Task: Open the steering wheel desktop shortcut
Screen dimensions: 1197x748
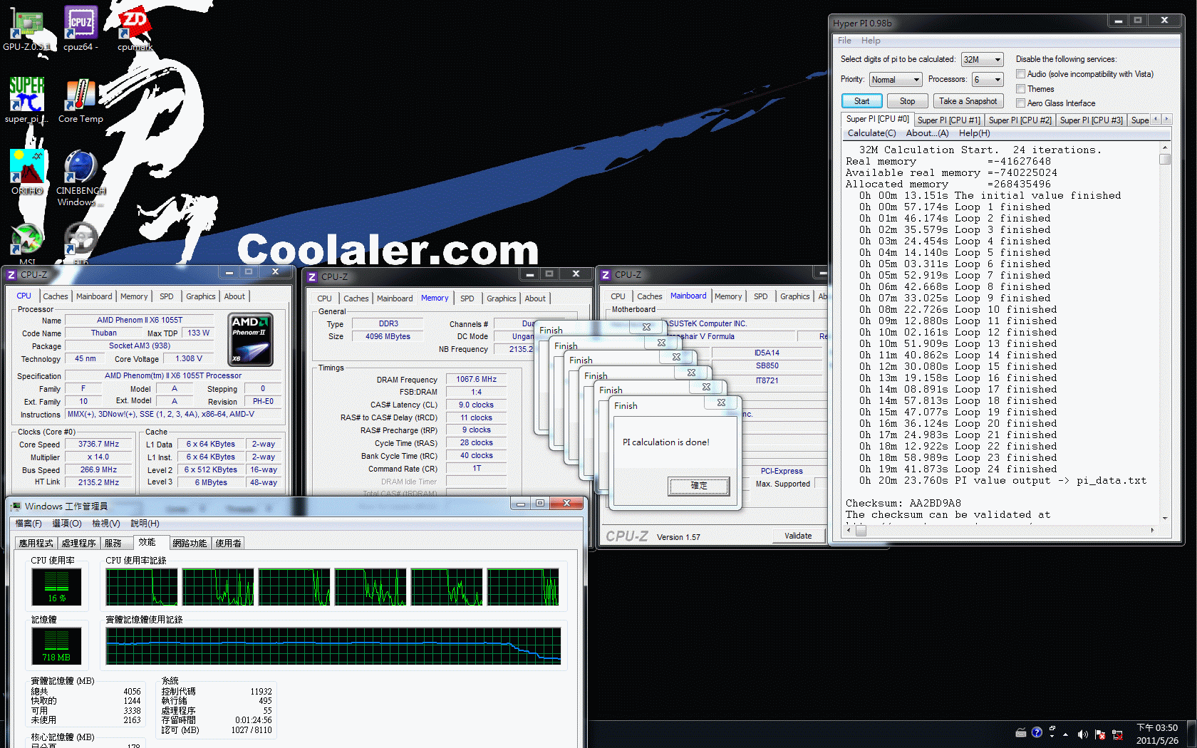Action: [81, 240]
